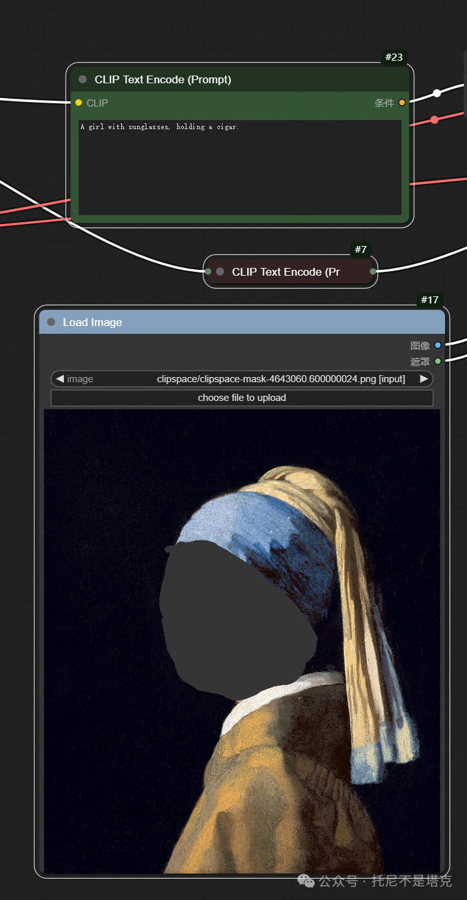Collapse the Load Image node dot
Image resolution: width=467 pixels, height=900 pixels.
pos(51,322)
